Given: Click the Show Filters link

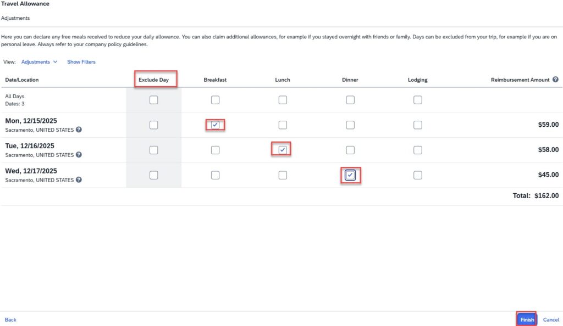Looking at the screenshot, I should click(81, 61).
